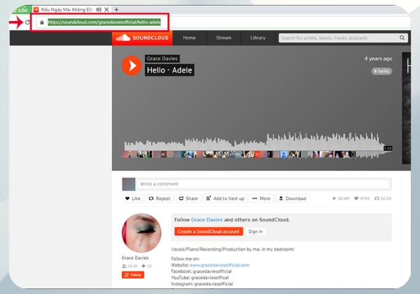Image resolution: width=420 pixels, height=294 pixels.
Task: Click 'Facebook: gracedaviesofficial' text
Action: tap(202, 271)
